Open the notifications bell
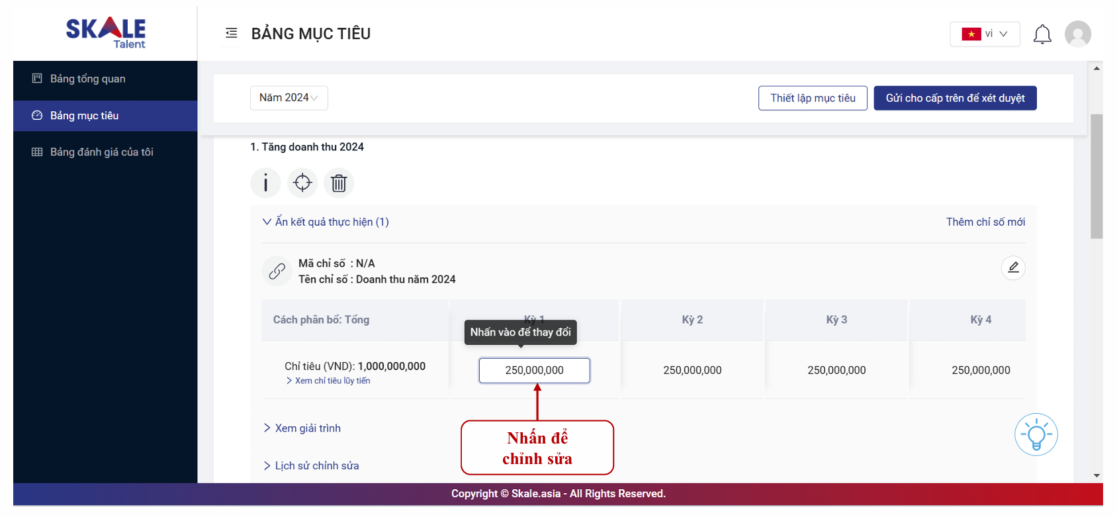 [x=1042, y=34]
